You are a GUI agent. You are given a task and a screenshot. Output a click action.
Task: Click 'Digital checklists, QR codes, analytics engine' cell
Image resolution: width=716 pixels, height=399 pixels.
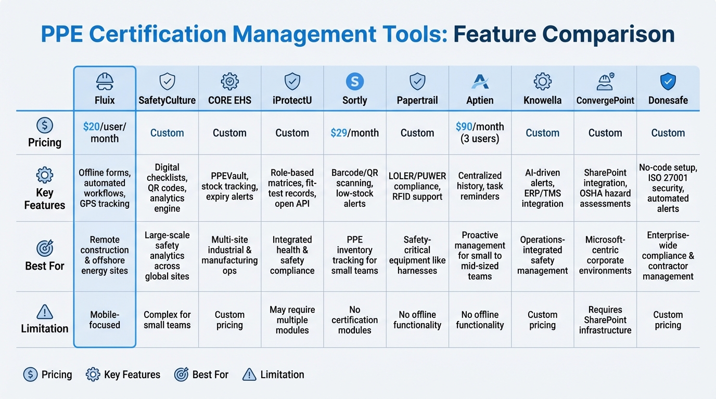click(x=167, y=188)
